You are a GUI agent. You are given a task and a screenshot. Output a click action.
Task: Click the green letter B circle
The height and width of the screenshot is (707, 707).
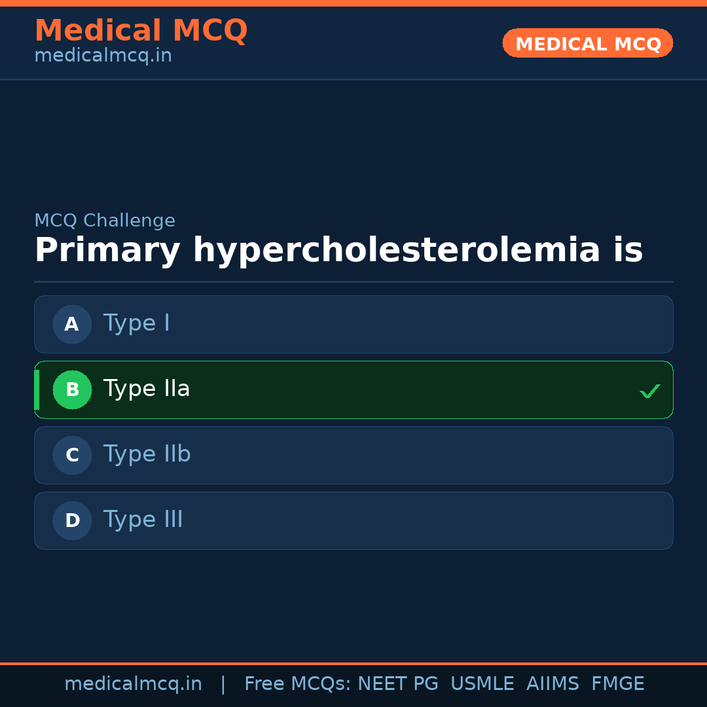72,390
